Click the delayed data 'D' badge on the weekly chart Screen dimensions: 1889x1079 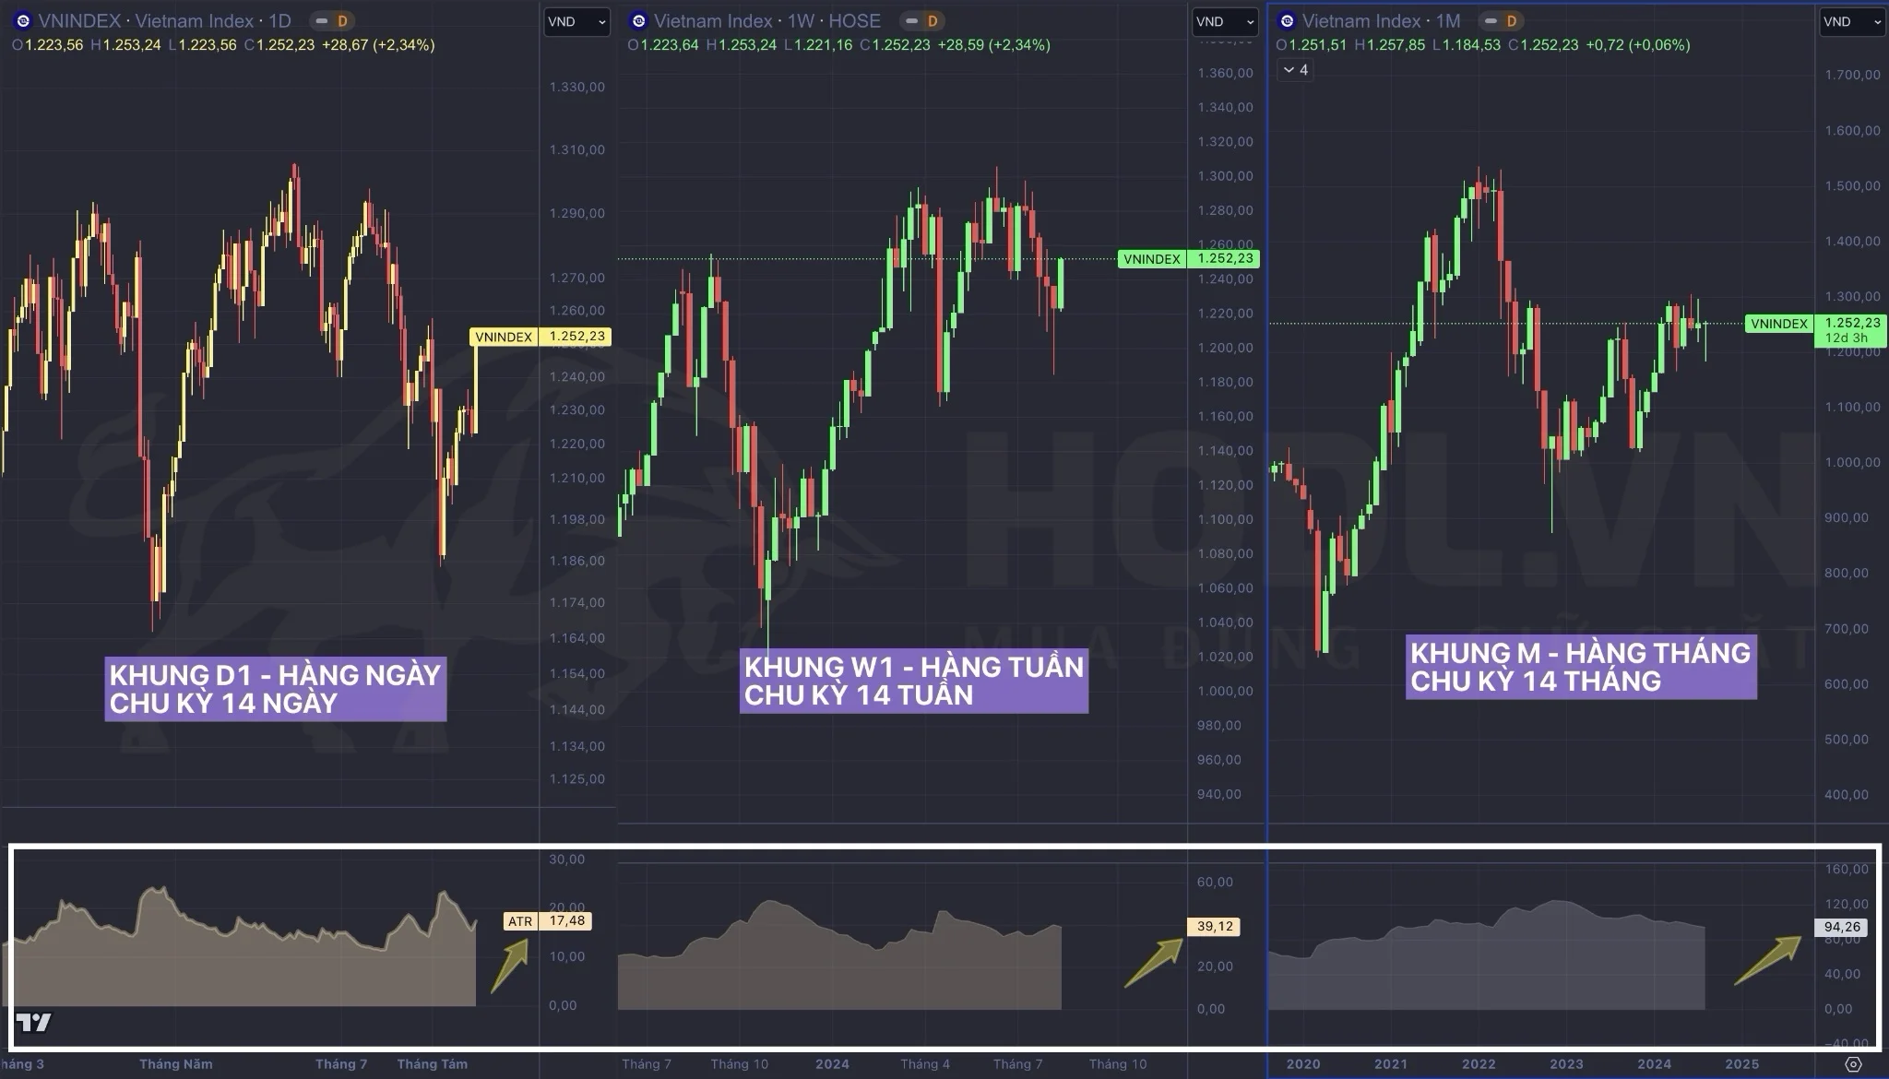(x=932, y=21)
